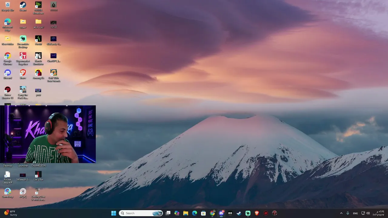Select the Golf With Your Friends shortcut
The width and height of the screenshot is (388, 218).
click(x=54, y=76)
